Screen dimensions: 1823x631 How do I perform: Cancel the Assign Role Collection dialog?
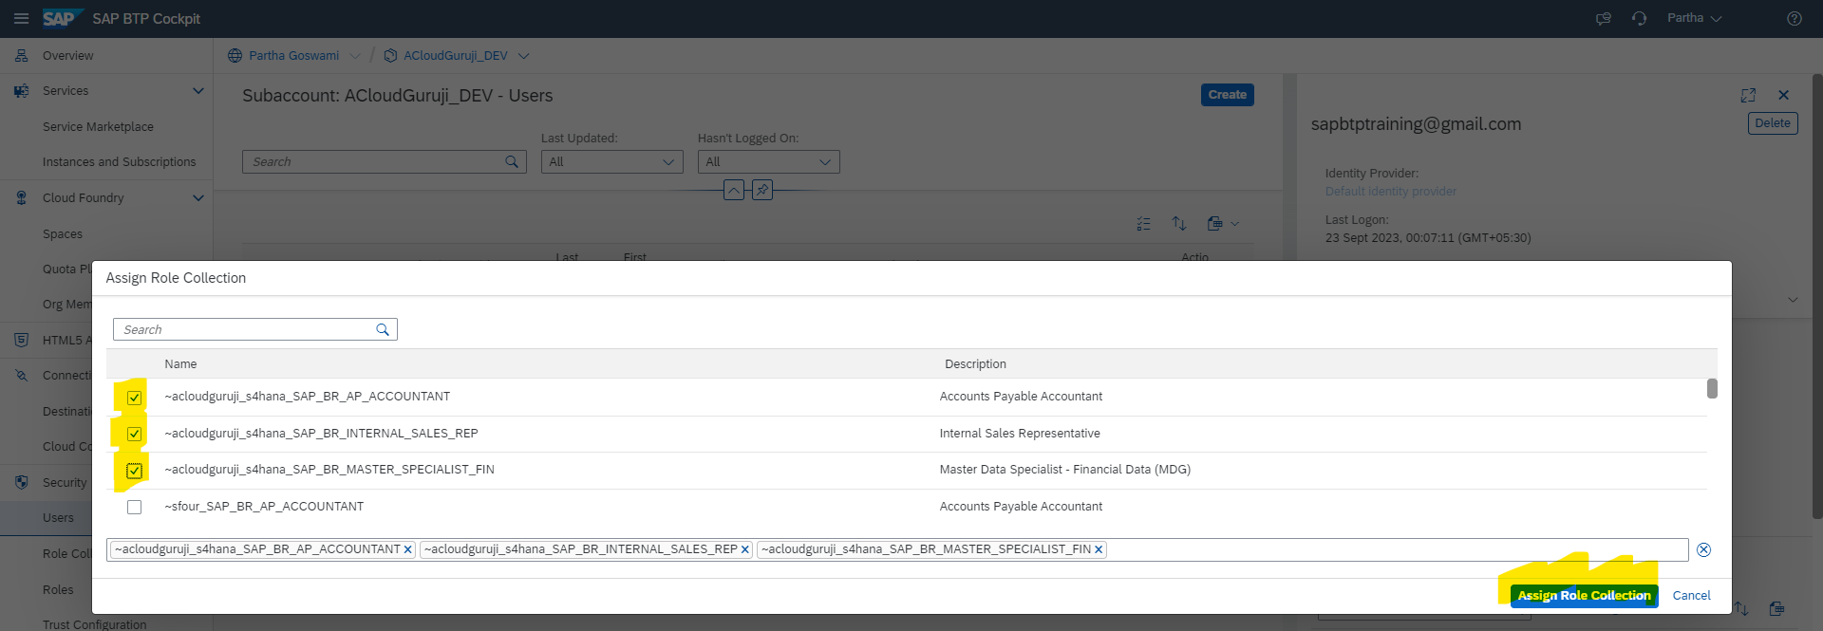point(1691,595)
